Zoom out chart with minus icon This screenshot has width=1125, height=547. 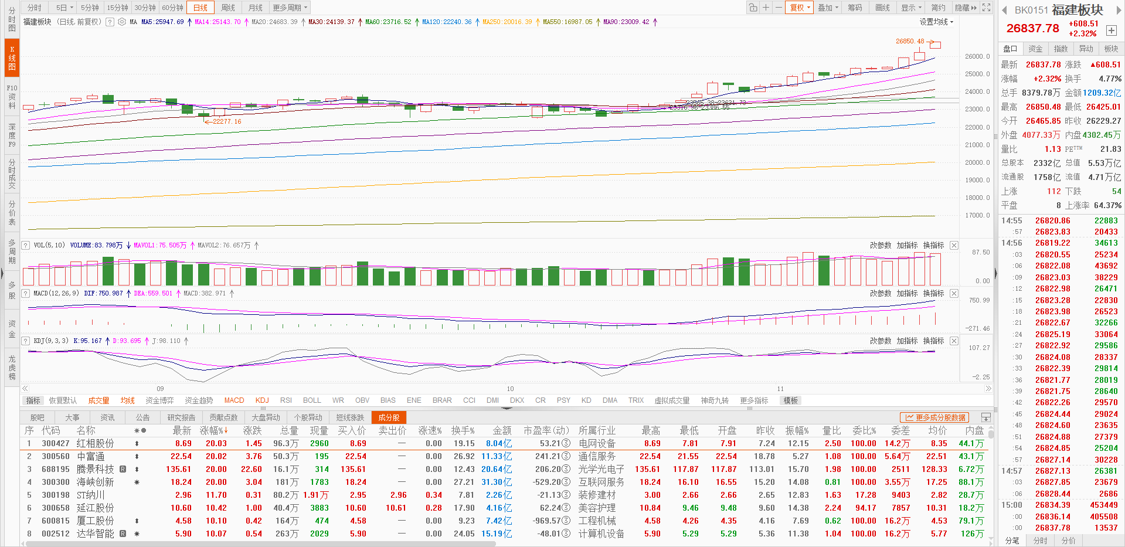pyautogui.click(x=778, y=8)
